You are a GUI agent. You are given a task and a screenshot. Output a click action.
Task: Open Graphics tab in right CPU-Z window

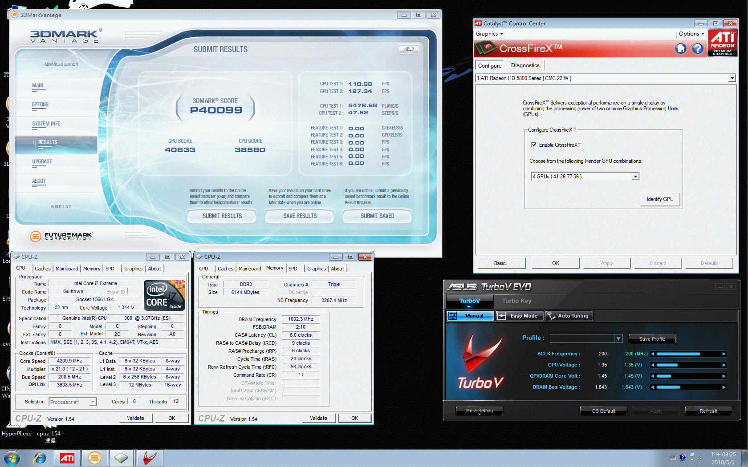tap(316, 269)
